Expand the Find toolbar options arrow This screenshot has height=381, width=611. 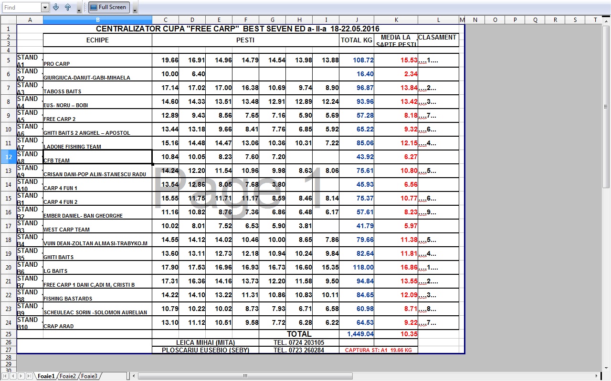(79, 9)
